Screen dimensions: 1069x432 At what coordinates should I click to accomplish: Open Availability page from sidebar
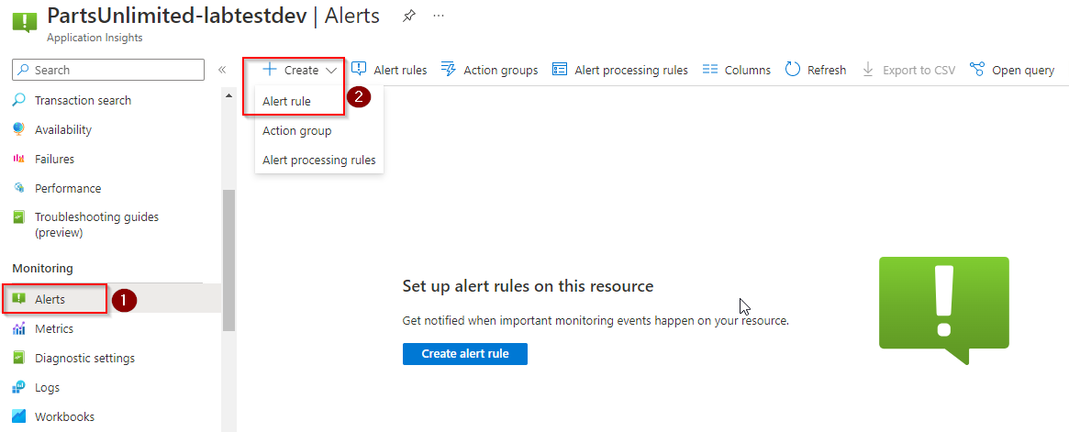point(63,129)
